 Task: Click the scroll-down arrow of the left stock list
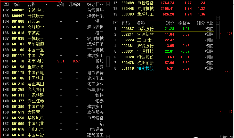(108, 136)
